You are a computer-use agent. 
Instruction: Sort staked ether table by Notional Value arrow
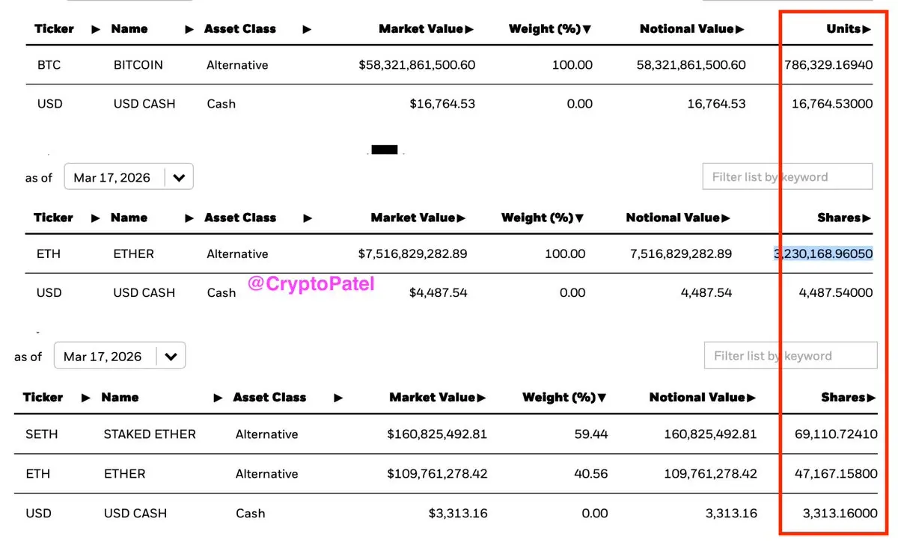(x=751, y=398)
